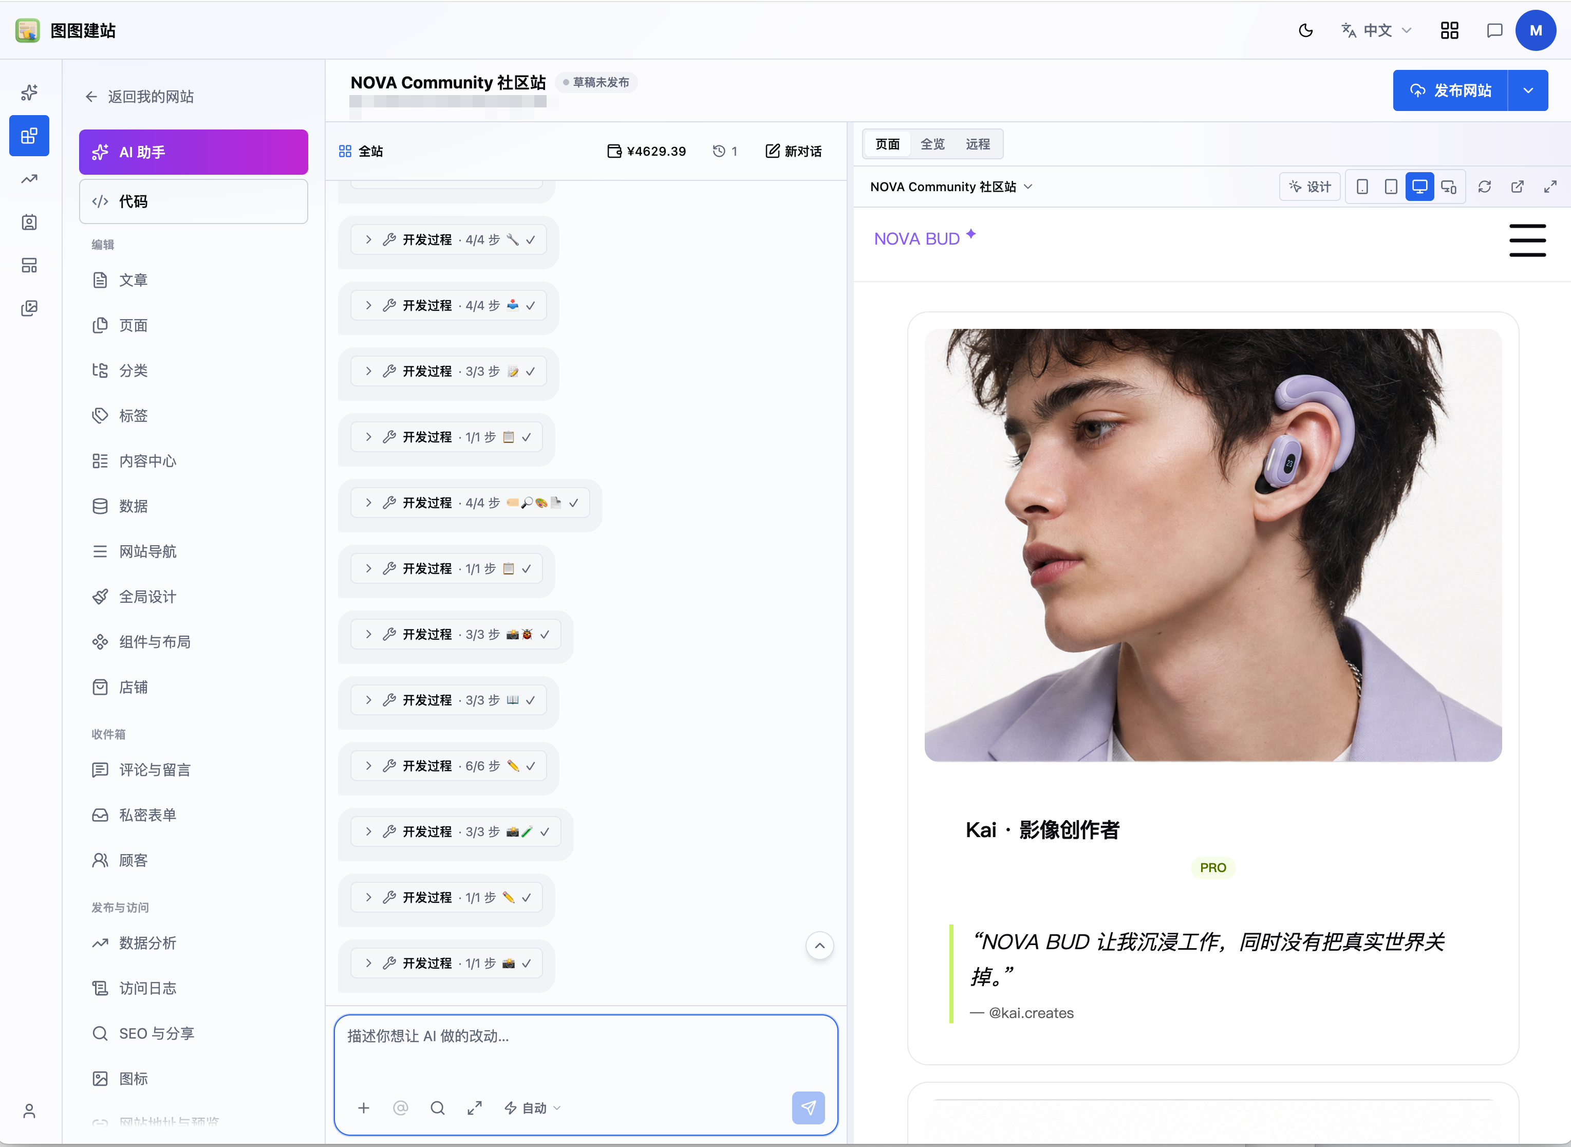
Task: Expand 开发过程 4/4 步 with four emojis
Action: coord(471,503)
